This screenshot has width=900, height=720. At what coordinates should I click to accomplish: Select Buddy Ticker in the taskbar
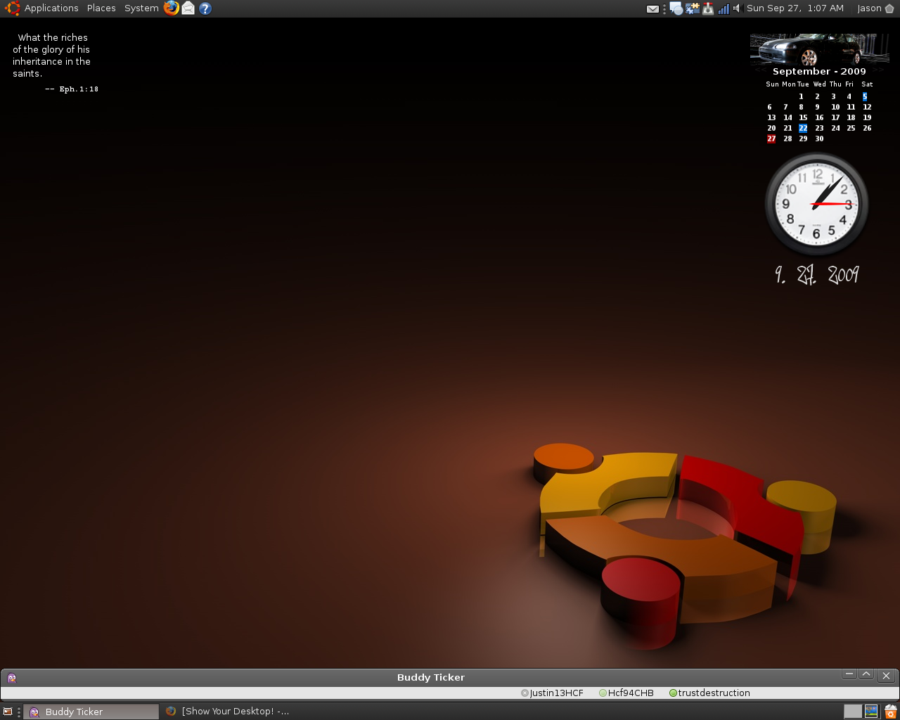click(92, 712)
